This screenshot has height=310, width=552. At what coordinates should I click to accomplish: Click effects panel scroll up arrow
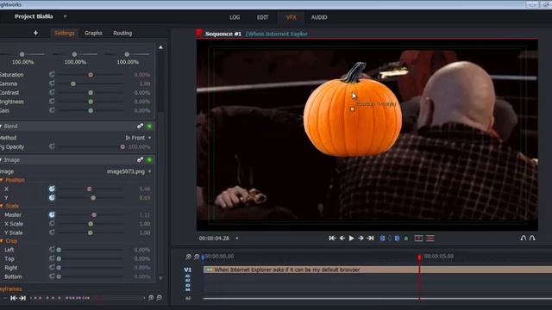(x=160, y=47)
